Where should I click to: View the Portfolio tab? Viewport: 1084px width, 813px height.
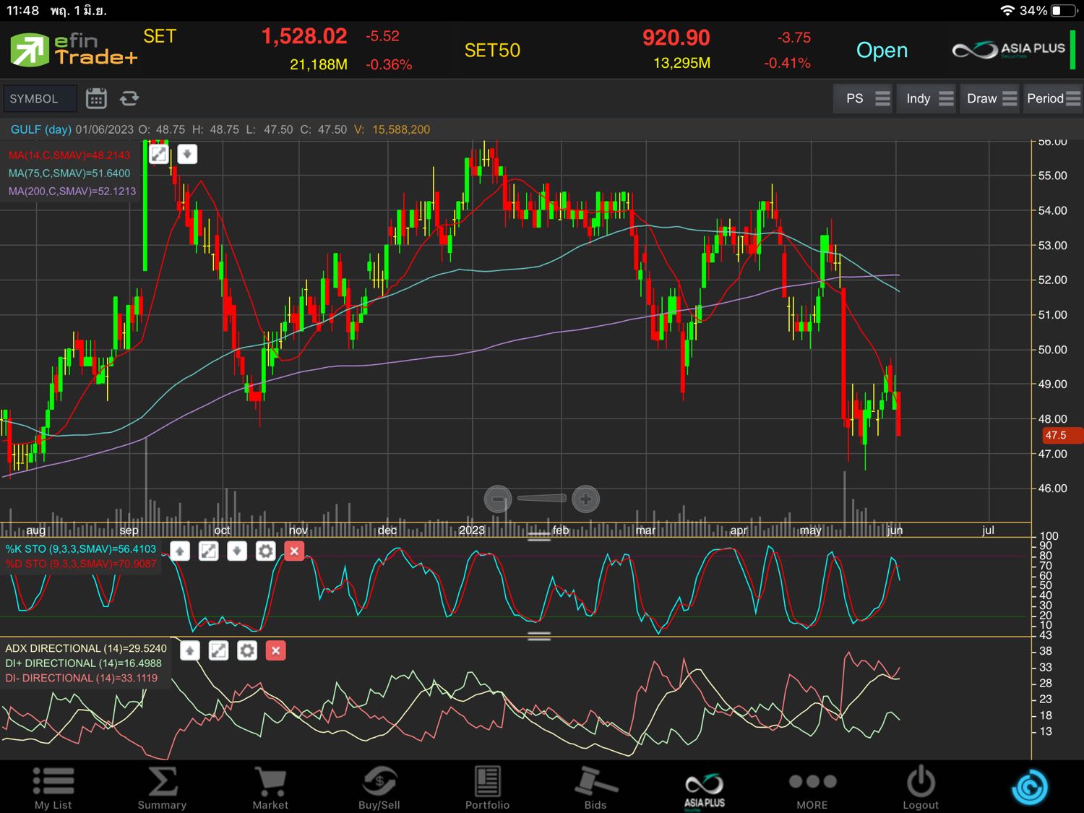coord(487,788)
